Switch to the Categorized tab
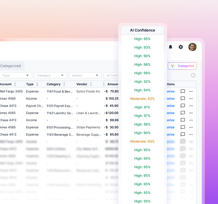 click(x=11, y=66)
